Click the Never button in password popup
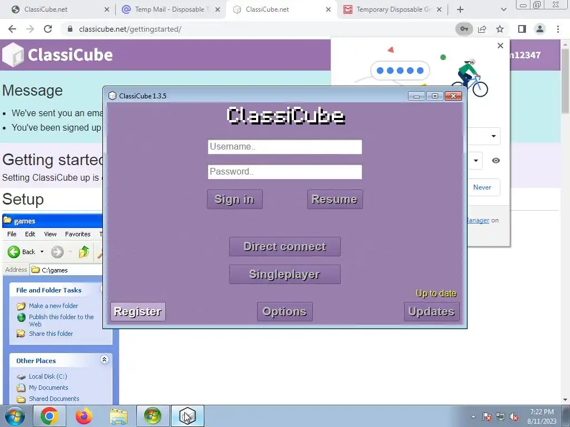This screenshot has height=427, width=570. [482, 187]
